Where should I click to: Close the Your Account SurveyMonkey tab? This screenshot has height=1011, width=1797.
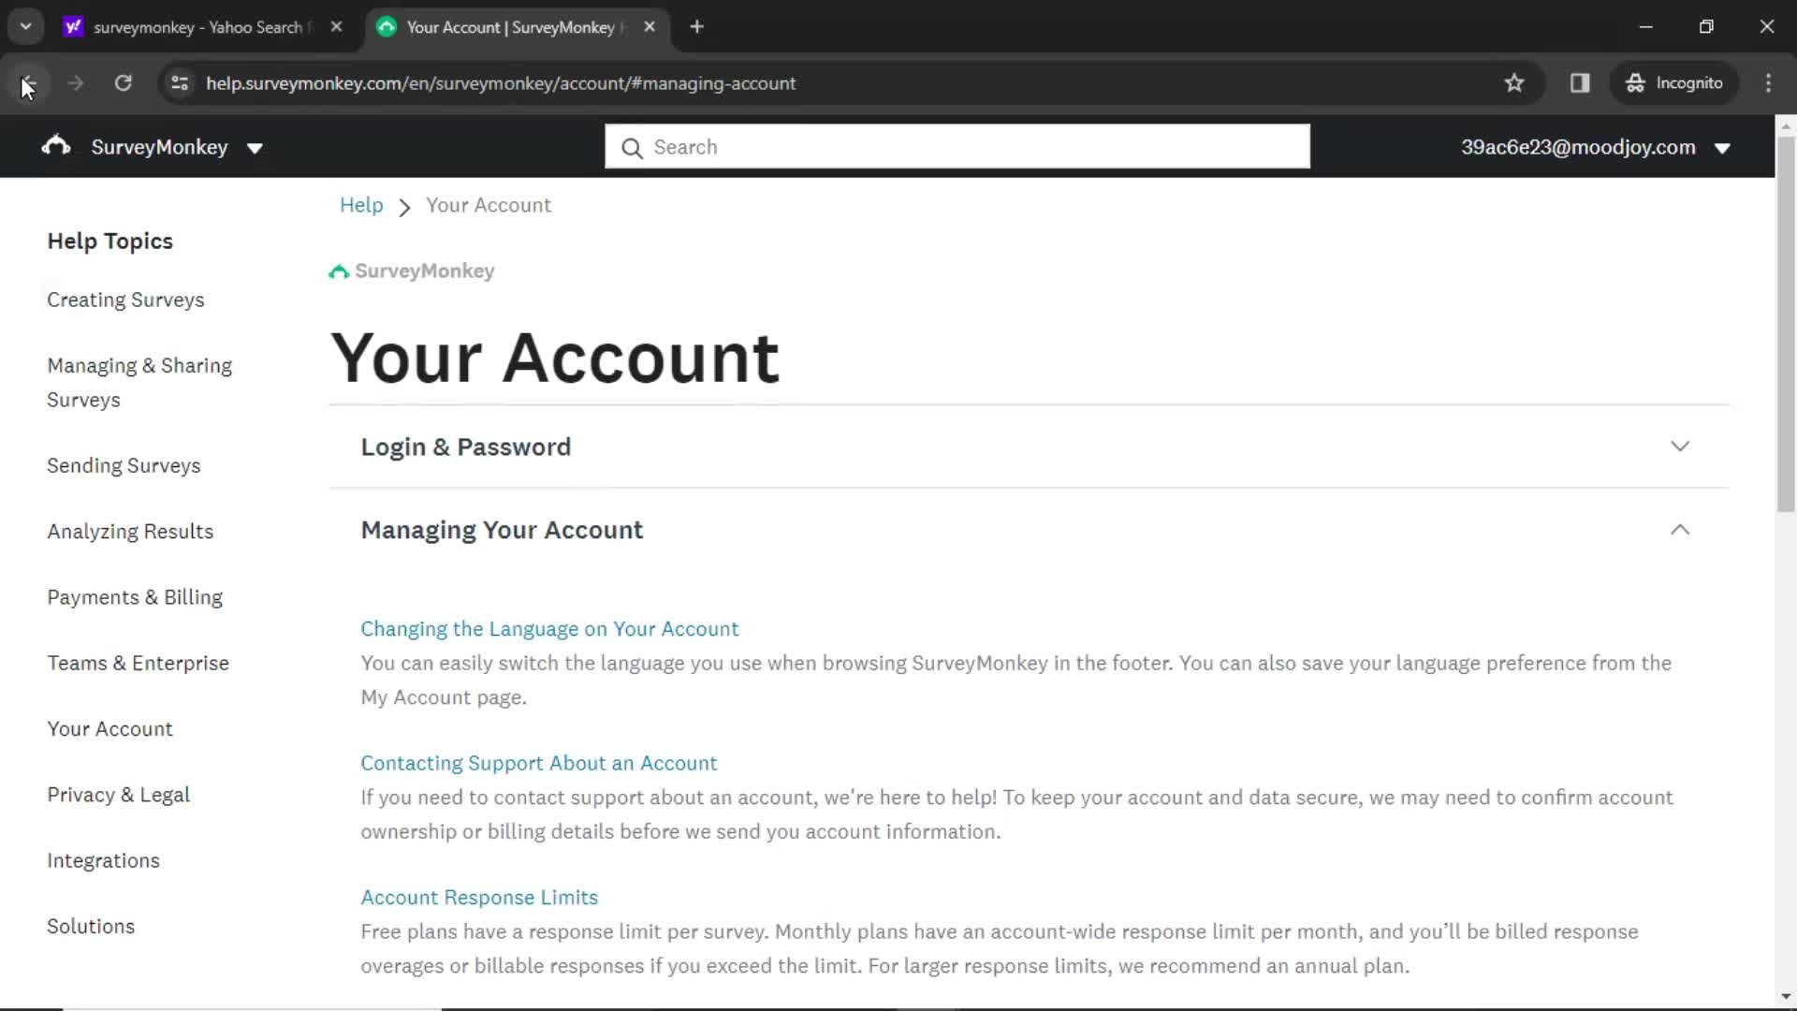[650, 27]
